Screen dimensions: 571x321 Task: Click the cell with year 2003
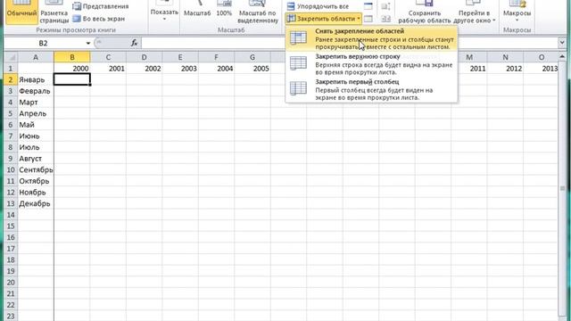180,69
